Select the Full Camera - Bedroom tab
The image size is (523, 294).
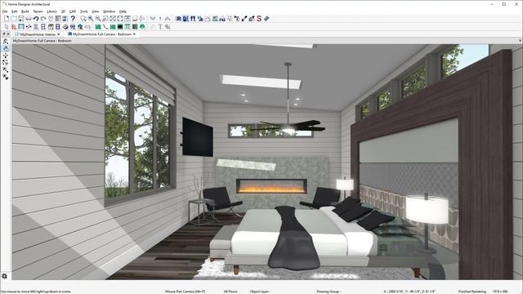point(101,34)
